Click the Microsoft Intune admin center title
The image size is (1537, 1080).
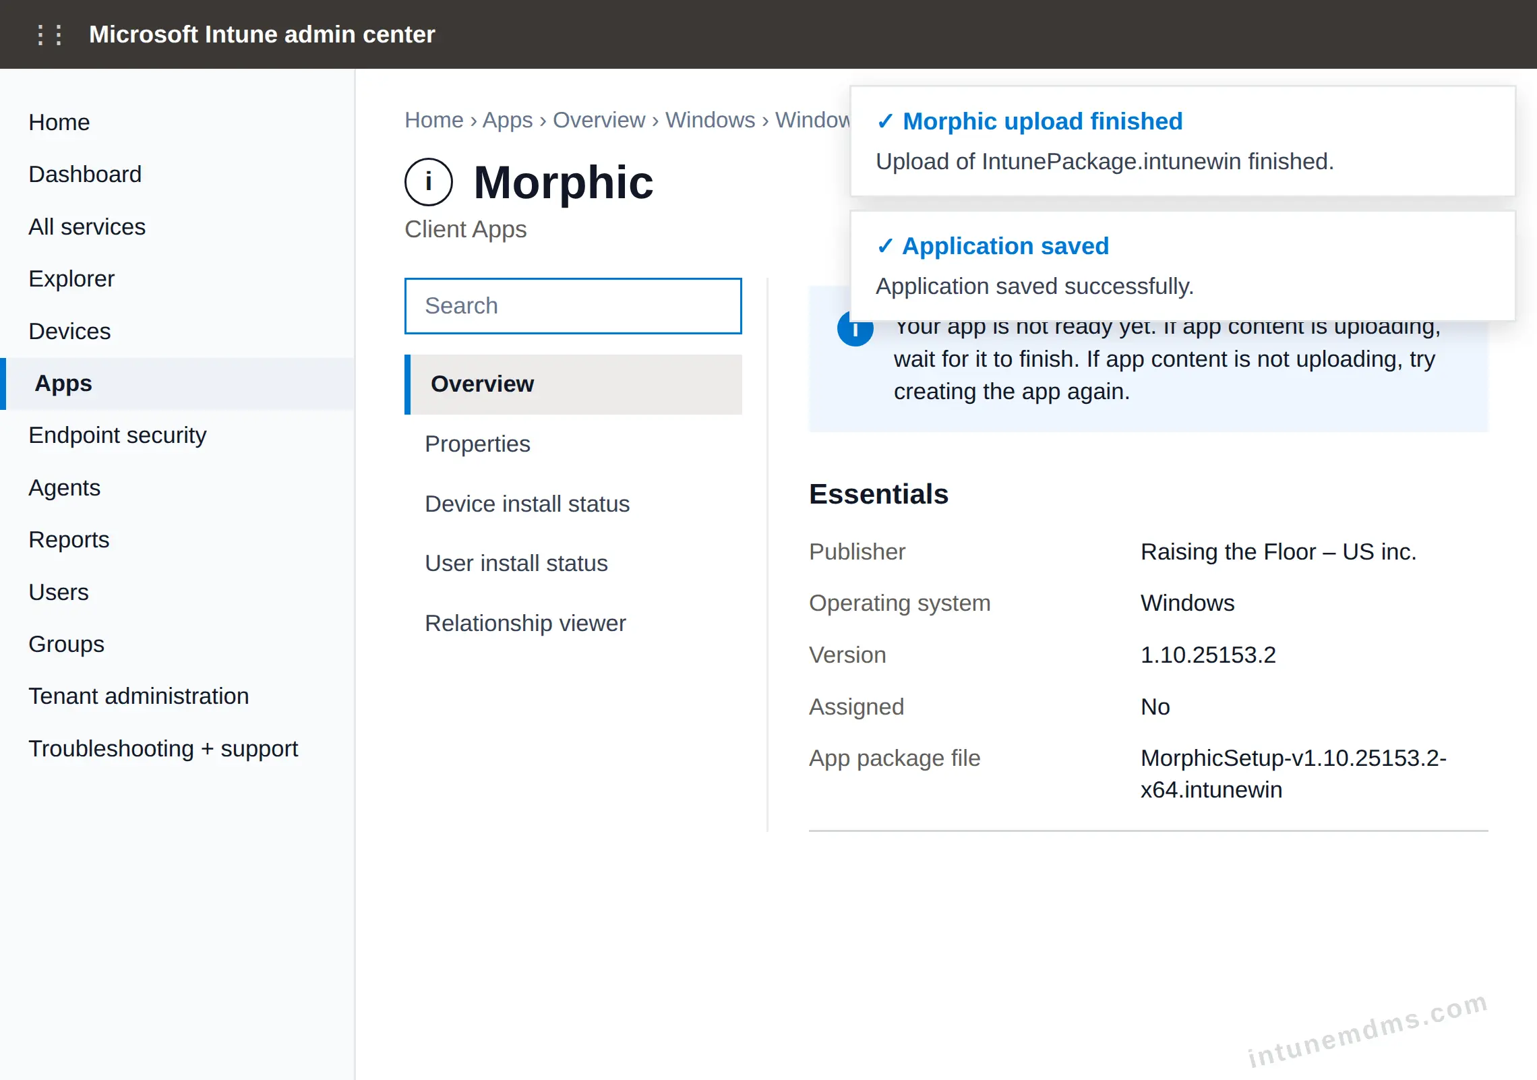point(262,34)
